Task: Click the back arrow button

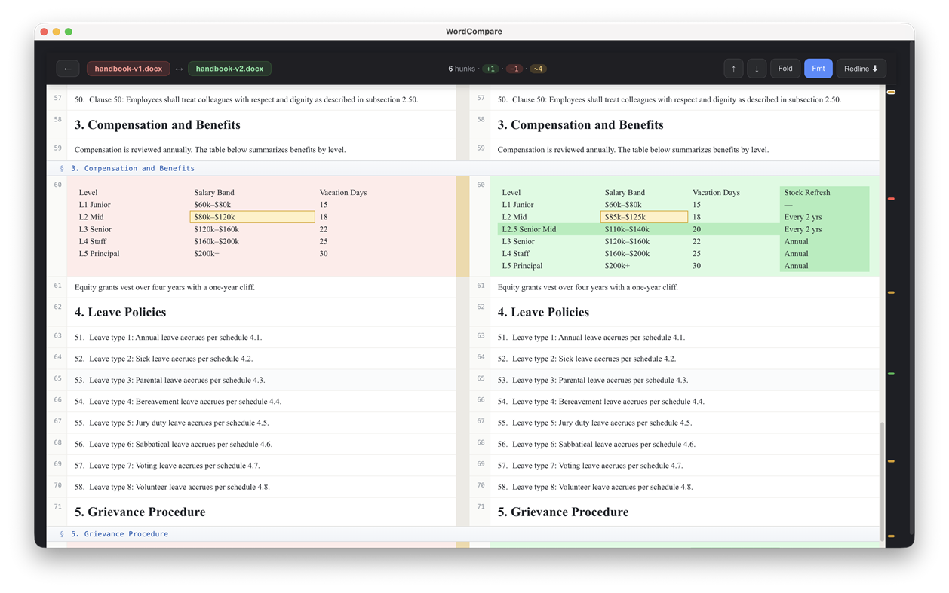Action: (x=68, y=69)
